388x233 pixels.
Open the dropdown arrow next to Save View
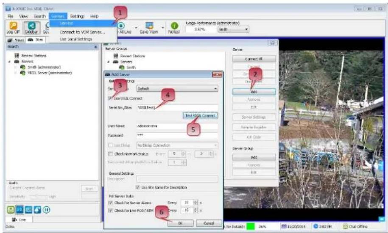tap(162, 27)
